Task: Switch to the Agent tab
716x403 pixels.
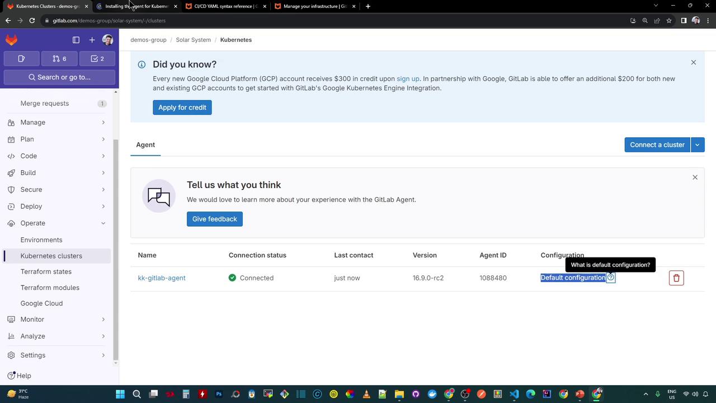Action: tap(145, 144)
